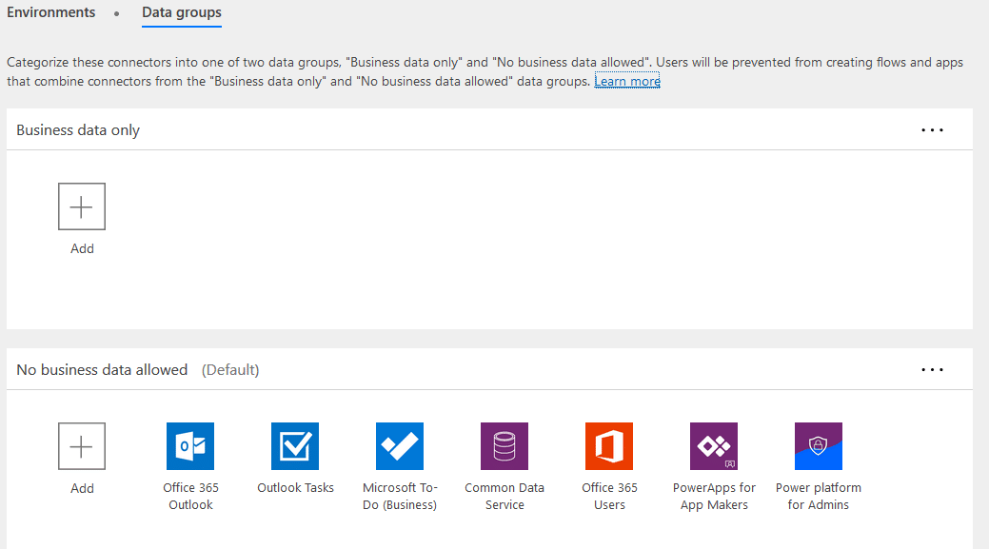This screenshot has width=989, height=549.
Task: Select the Power platform for Admins shield icon
Action: pos(818,446)
